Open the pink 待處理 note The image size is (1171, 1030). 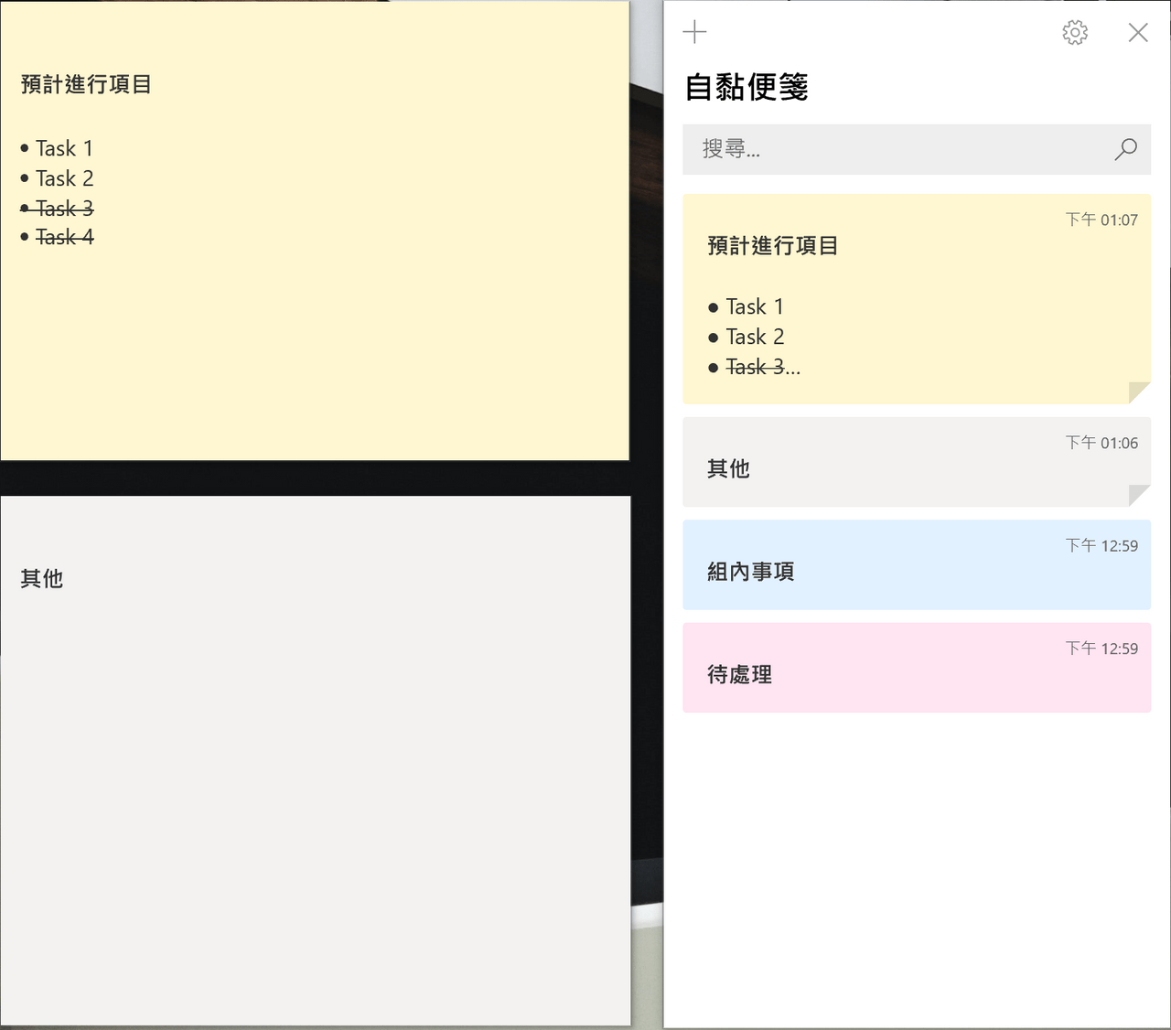point(915,668)
